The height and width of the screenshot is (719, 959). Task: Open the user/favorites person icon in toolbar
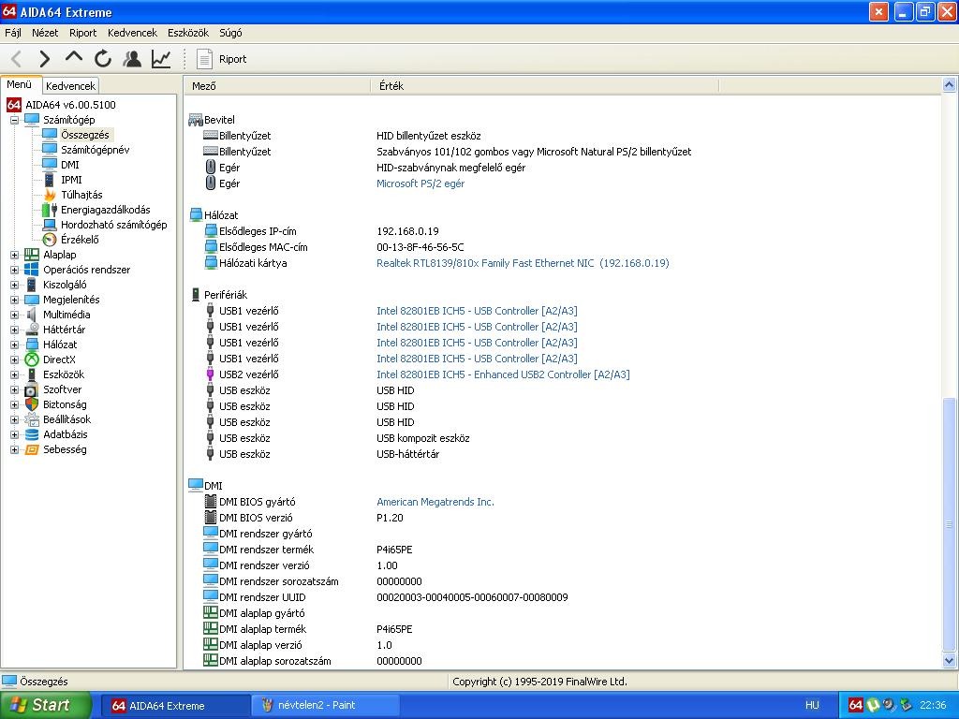[131, 59]
